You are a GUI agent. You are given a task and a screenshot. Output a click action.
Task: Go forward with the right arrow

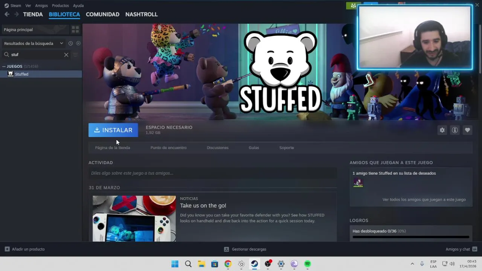tap(16, 14)
